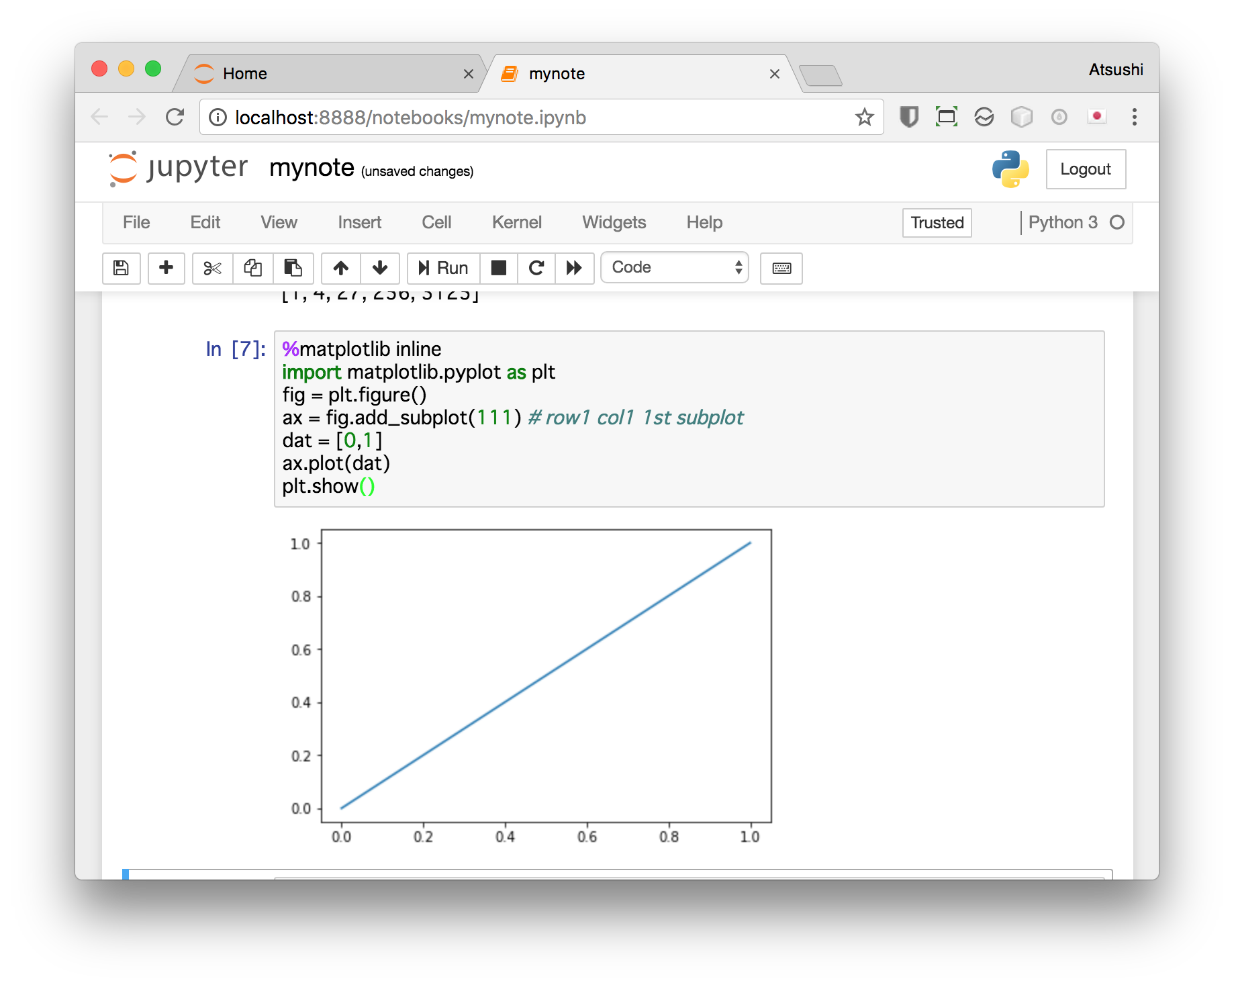The height and width of the screenshot is (987, 1234).
Task: Open the Widgets menu
Action: point(613,222)
